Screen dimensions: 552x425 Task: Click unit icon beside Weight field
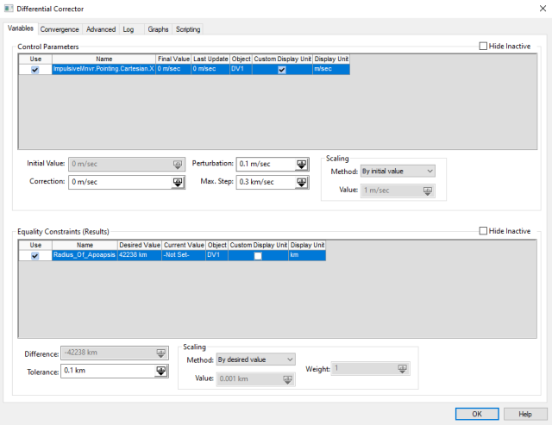[x=402, y=369]
